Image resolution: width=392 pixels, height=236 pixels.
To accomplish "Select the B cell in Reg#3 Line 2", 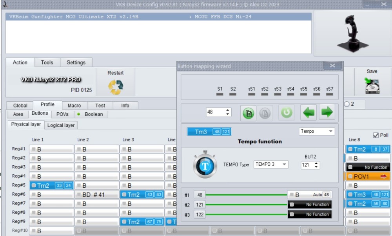I will pyautogui.click(x=97, y=167).
